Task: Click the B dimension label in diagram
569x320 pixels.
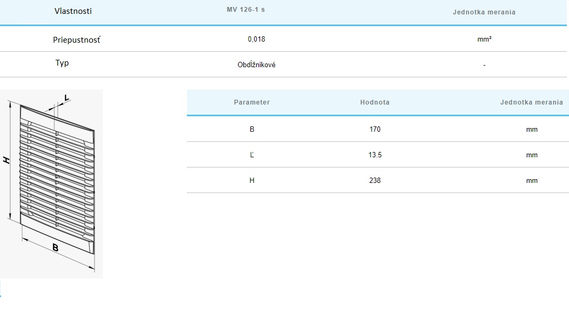Action: tap(55, 247)
